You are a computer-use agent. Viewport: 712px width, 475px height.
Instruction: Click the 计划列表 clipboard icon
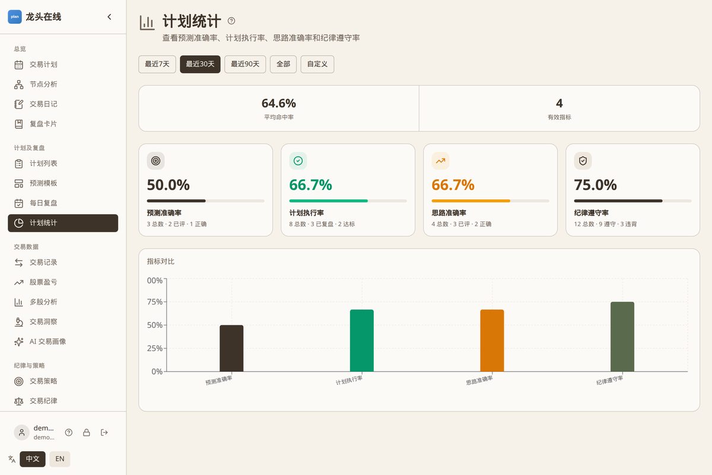coord(19,163)
